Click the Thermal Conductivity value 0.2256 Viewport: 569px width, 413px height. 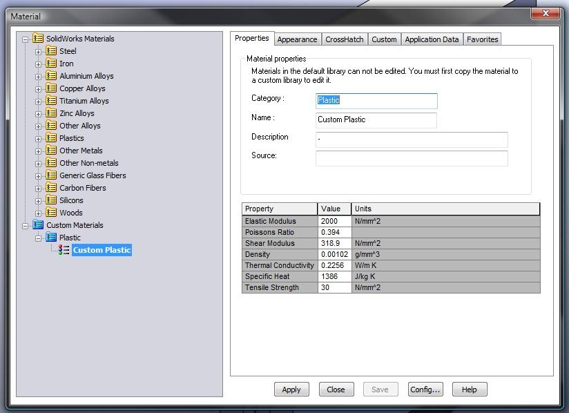(334, 265)
